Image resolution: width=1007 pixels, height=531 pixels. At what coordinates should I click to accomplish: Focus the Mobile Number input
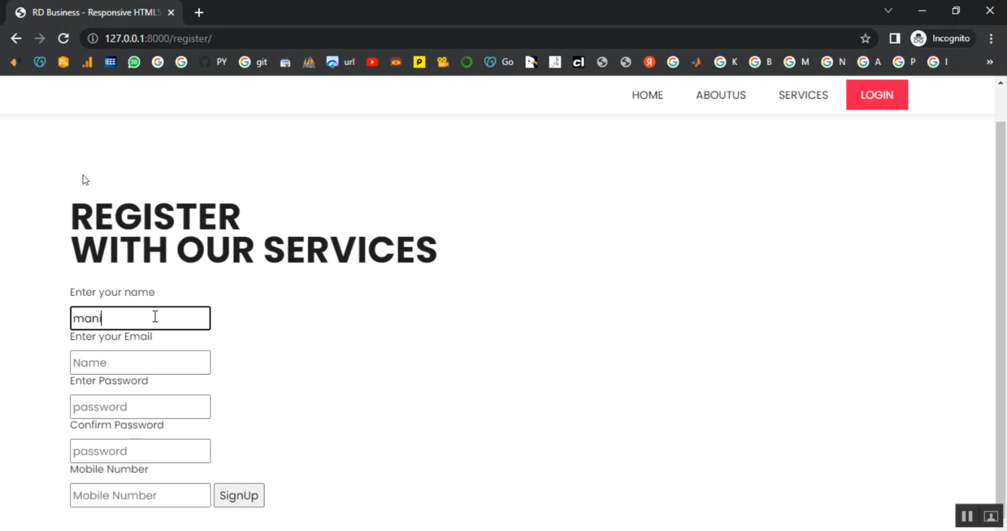point(140,495)
